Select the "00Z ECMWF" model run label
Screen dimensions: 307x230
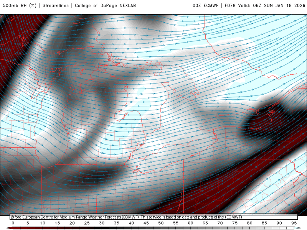click(x=205, y=5)
